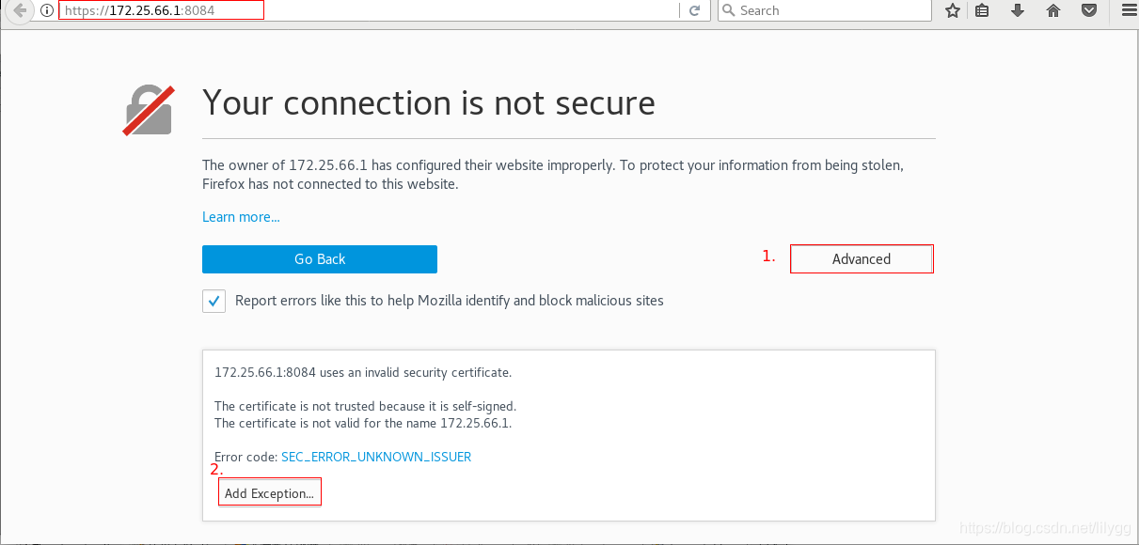Focus the URL address bar
1139x545 pixels.
(x=376, y=10)
